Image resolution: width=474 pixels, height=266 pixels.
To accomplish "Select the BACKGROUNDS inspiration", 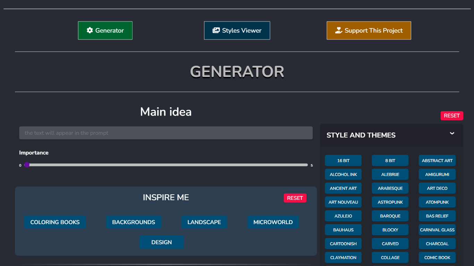I will coord(134,222).
